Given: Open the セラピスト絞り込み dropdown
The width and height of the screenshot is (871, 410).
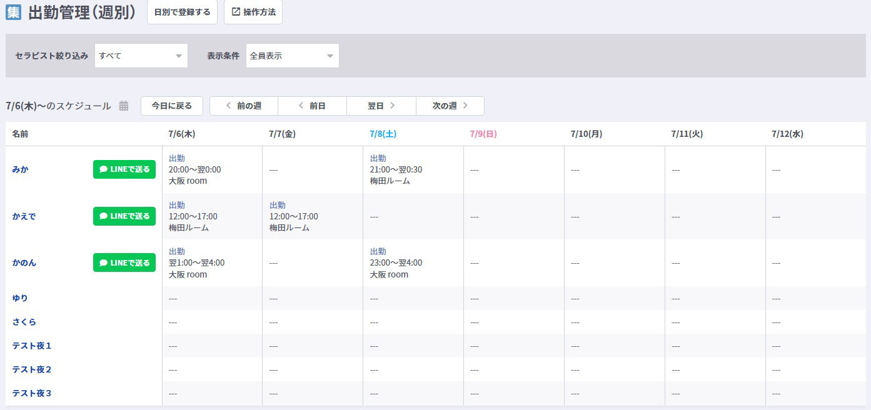Looking at the screenshot, I should (x=141, y=56).
